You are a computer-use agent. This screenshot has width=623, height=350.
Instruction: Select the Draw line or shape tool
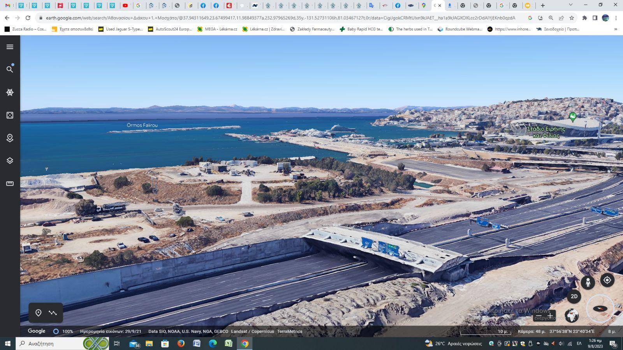coord(52,313)
